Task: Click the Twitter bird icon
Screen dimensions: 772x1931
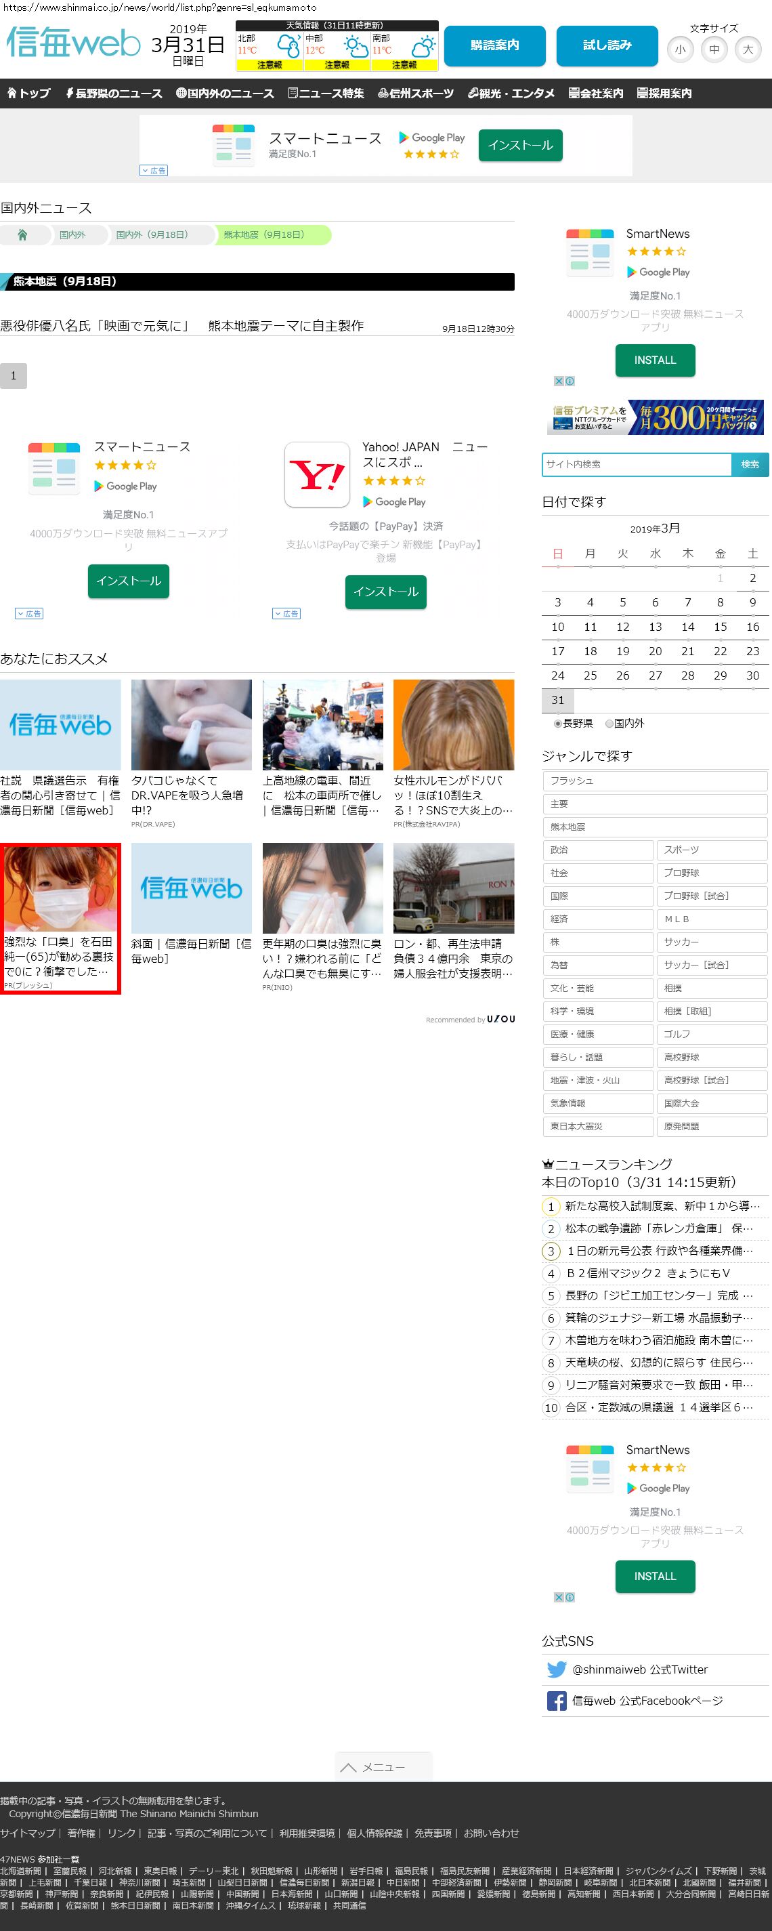Action: 556,1669
